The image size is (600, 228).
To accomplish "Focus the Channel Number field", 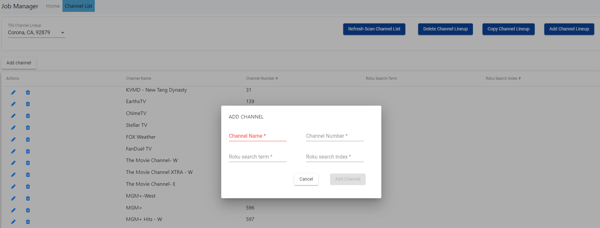I will [335, 136].
